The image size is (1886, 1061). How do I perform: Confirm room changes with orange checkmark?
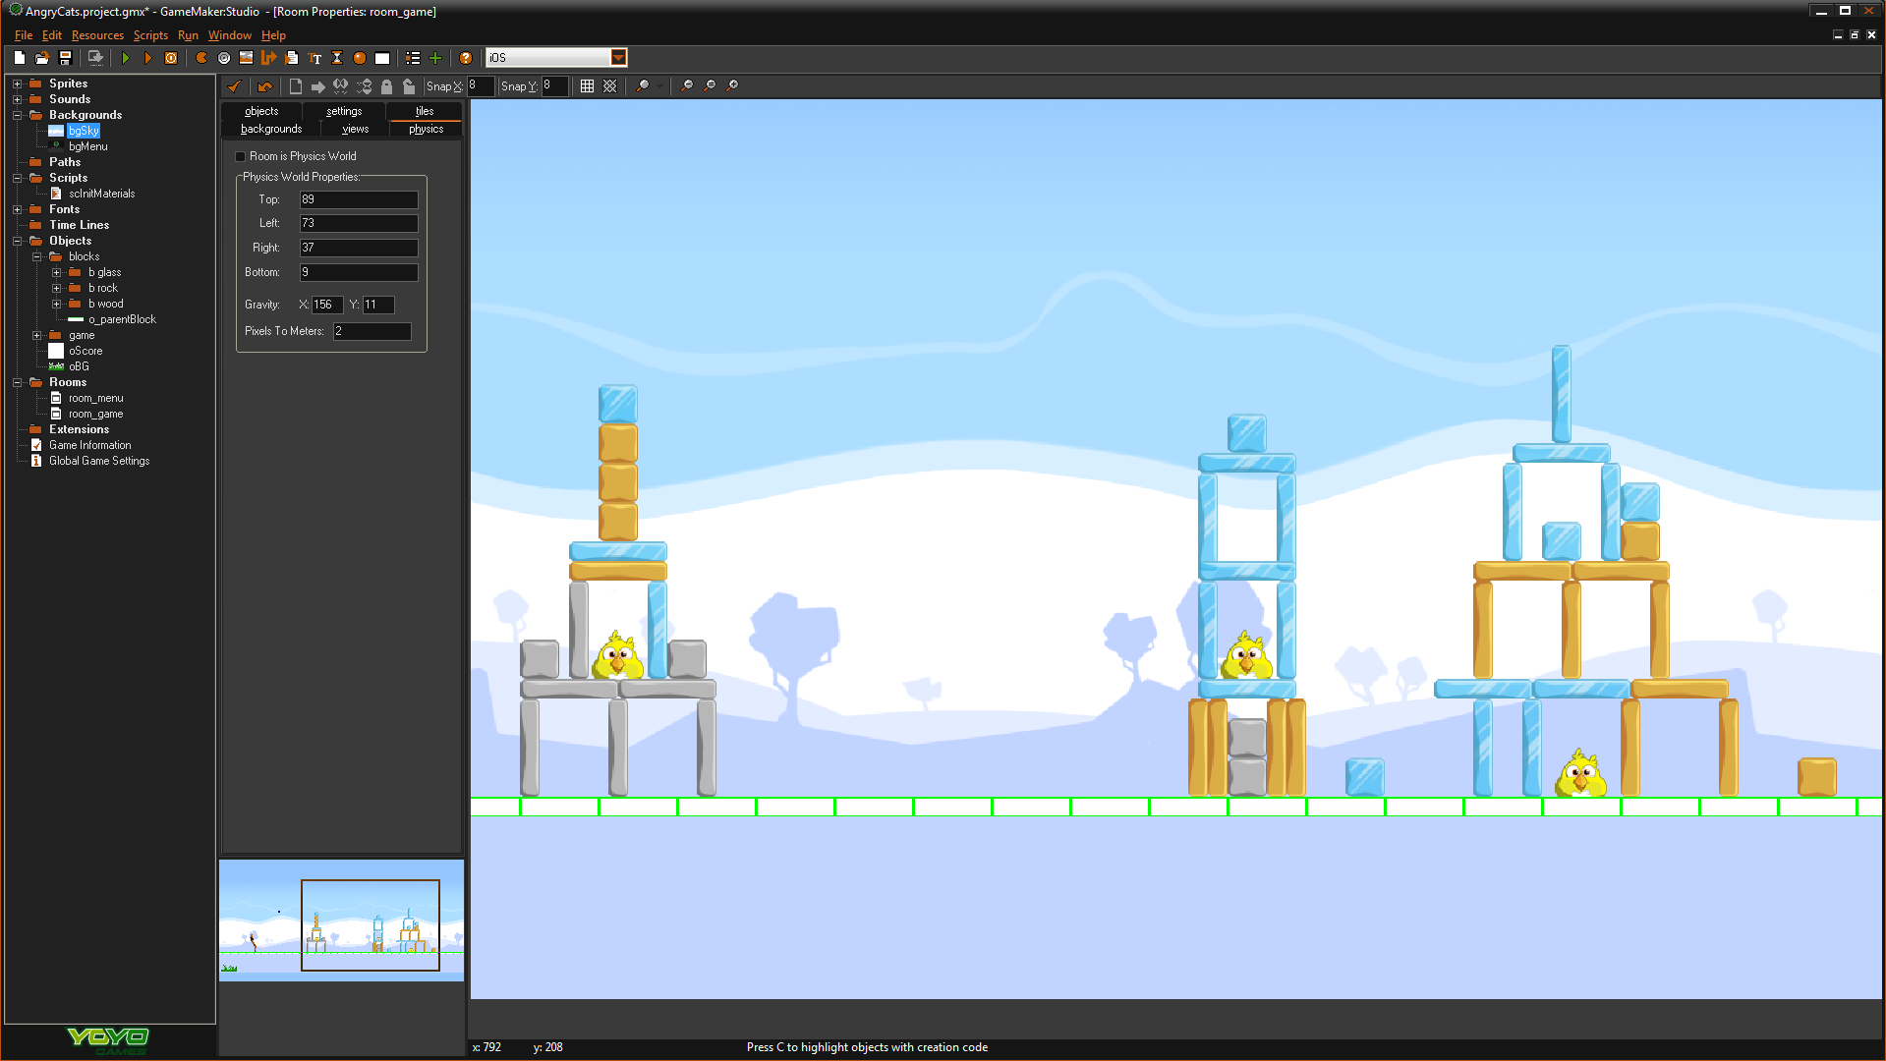click(235, 85)
